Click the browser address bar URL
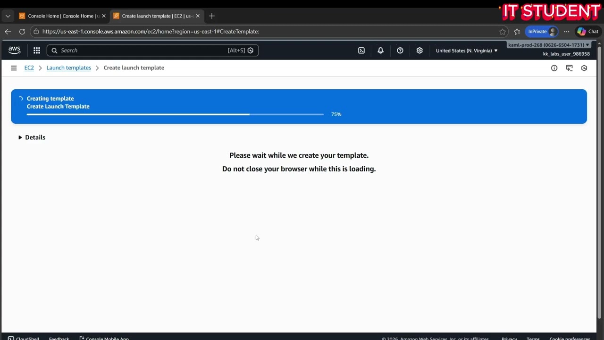604x340 pixels. [151, 32]
